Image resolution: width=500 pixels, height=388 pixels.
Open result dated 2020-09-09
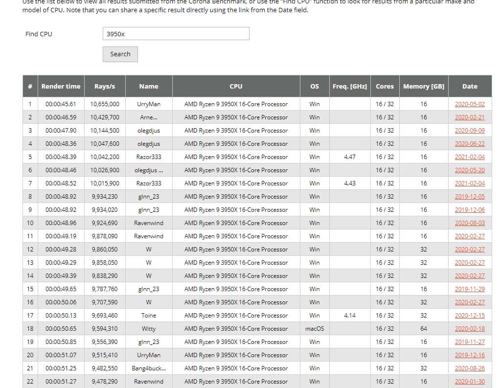click(469, 131)
